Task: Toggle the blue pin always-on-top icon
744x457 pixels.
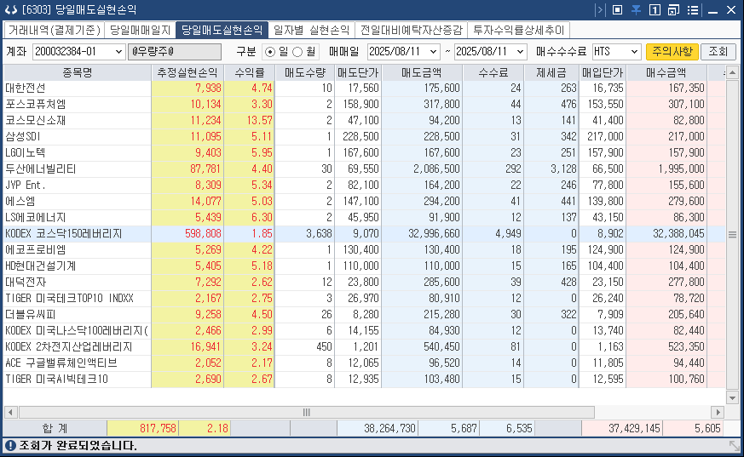Action: (x=636, y=10)
